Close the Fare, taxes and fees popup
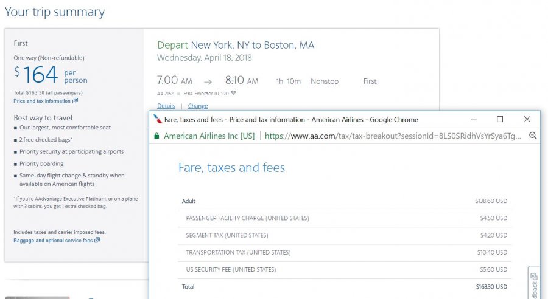The image size is (548, 299). (x=527, y=119)
